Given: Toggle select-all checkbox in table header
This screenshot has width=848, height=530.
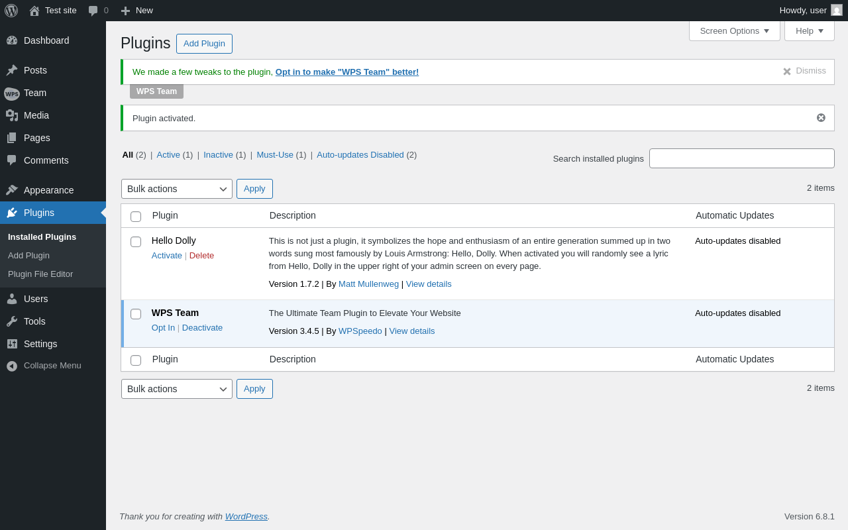Looking at the screenshot, I should pyautogui.click(x=136, y=217).
